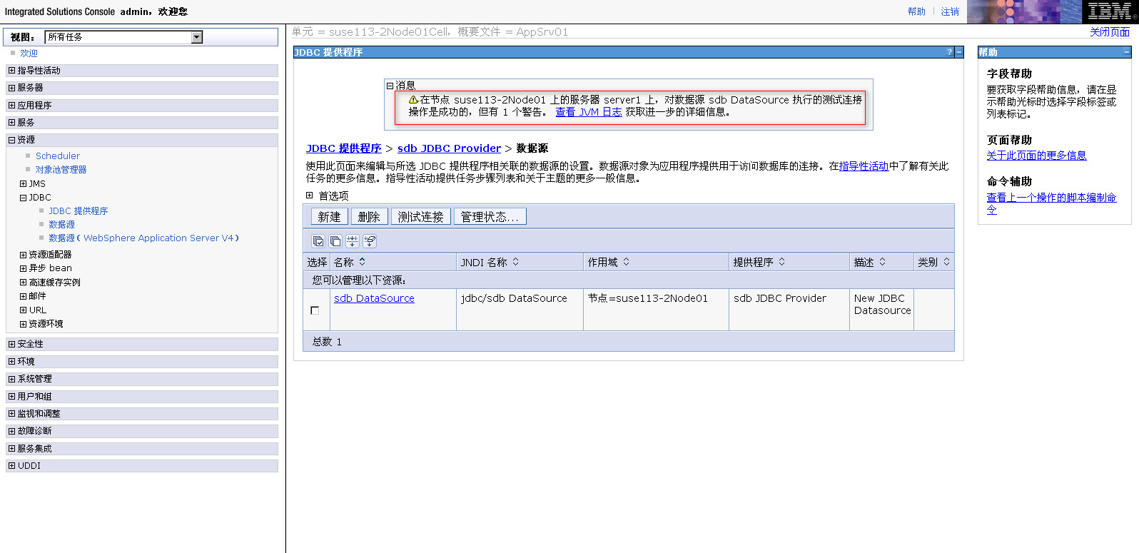The width and height of the screenshot is (1139, 553).
Task: Expand URL tree node
Action: tap(24, 310)
